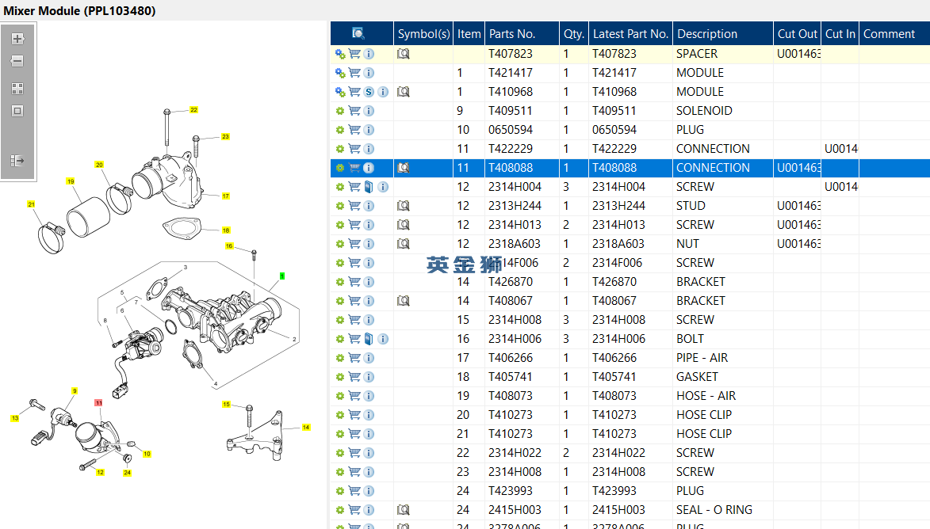Add GASKET T405741 to the cart

coord(354,377)
